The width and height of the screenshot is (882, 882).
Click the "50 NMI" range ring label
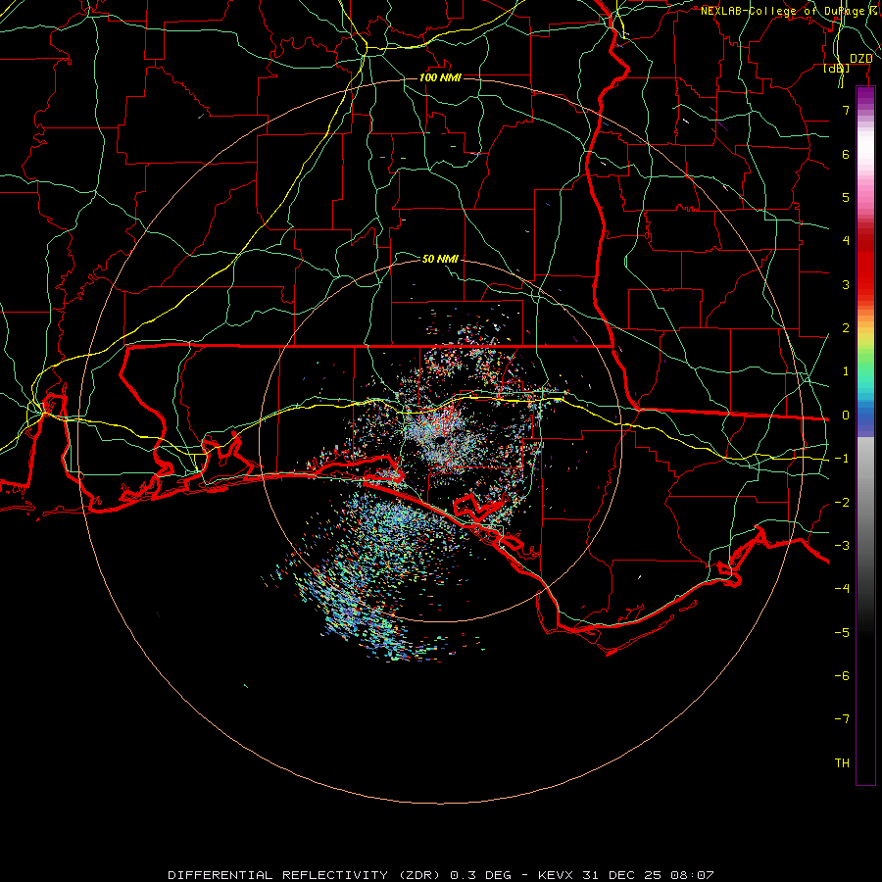(440, 259)
